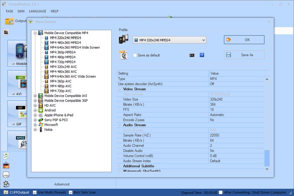Select the Audio music note category icon
This screenshot has height=196, width=294.
tap(6, 155)
